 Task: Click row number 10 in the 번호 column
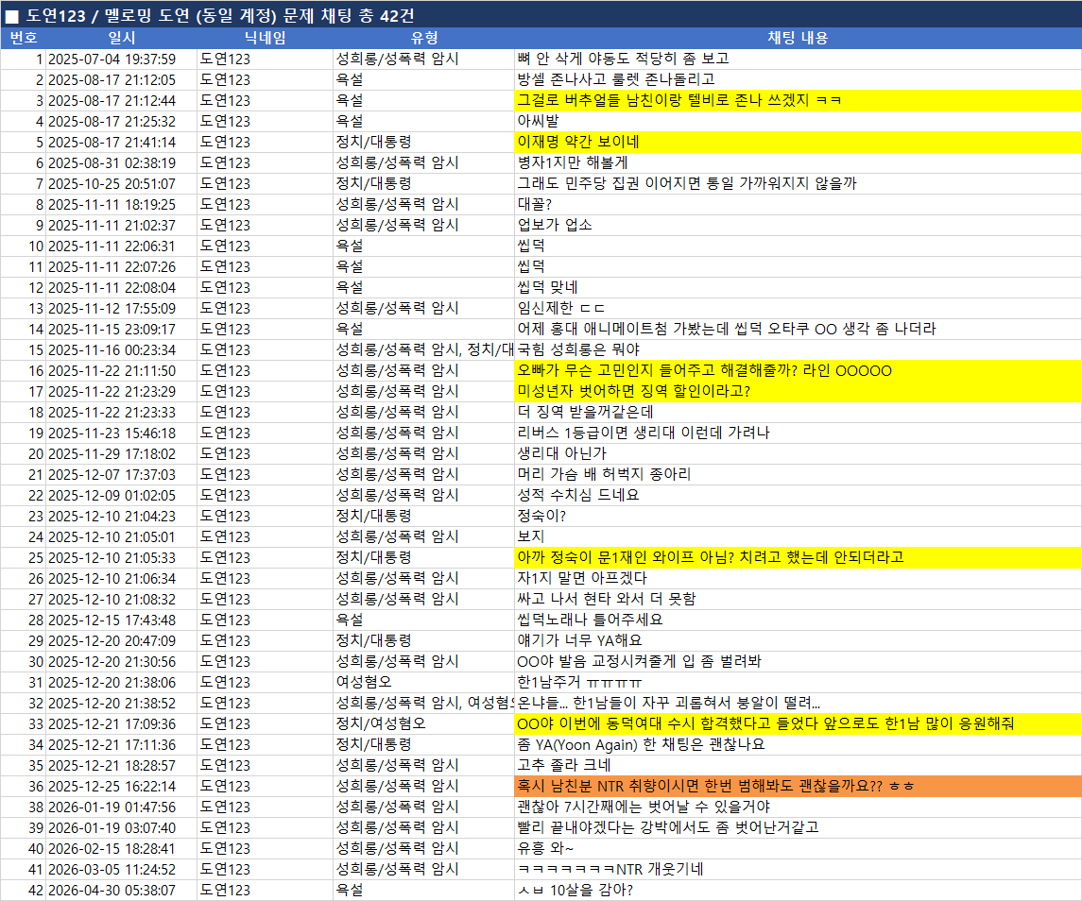click(23, 246)
